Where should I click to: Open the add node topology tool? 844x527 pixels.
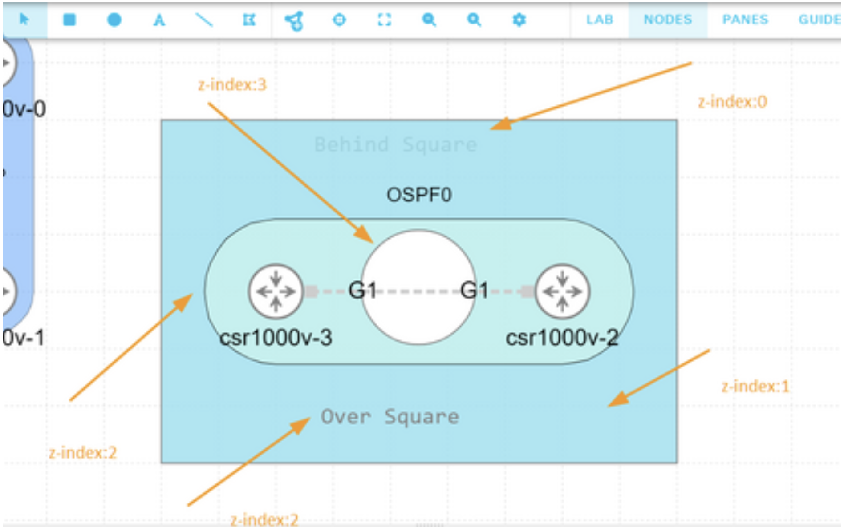coord(295,20)
